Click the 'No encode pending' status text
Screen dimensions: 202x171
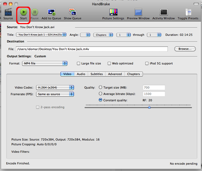click(x=184, y=164)
